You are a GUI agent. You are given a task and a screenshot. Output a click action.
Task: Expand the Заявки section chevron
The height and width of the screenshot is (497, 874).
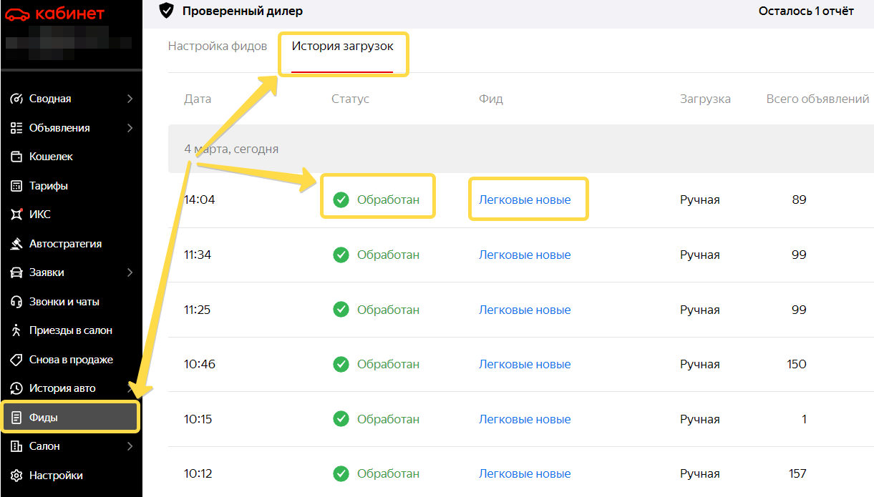coord(130,272)
